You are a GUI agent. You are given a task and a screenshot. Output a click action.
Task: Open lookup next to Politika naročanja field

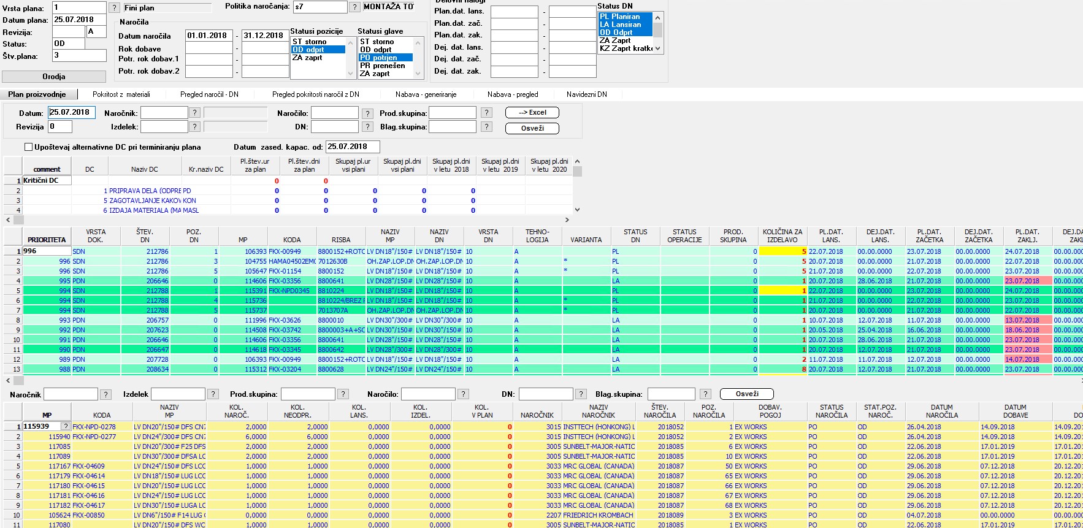(354, 7)
